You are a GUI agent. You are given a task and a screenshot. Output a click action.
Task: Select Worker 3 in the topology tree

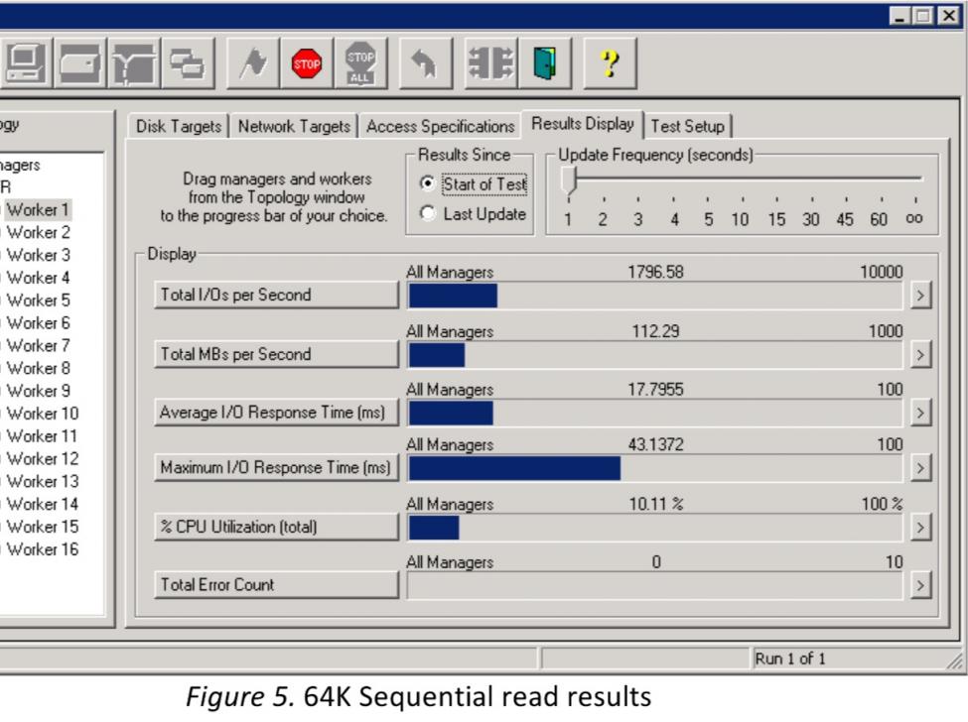click(x=39, y=255)
